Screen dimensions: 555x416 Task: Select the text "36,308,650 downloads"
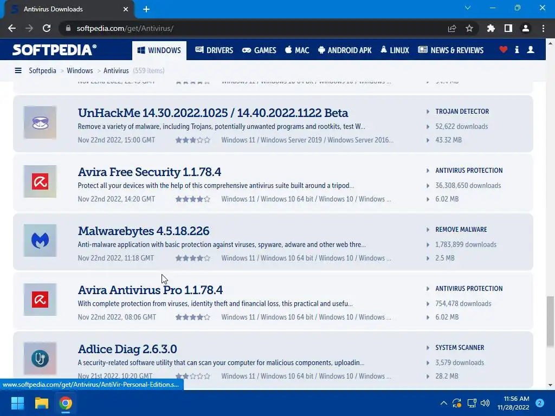click(x=468, y=186)
